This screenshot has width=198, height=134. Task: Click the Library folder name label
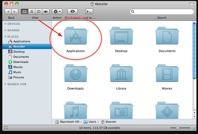point(121,89)
